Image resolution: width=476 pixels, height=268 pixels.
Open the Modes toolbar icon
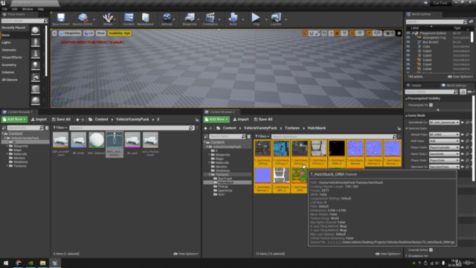(x=108, y=19)
